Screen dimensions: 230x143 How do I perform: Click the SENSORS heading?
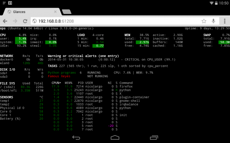(x=7, y=97)
